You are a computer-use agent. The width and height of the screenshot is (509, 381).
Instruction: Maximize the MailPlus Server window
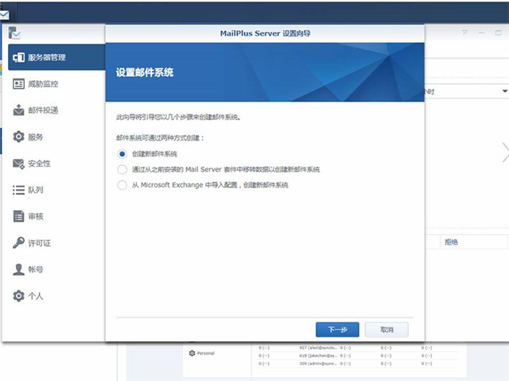tap(499, 33)
